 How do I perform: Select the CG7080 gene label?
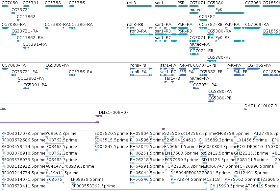point(10,3)
